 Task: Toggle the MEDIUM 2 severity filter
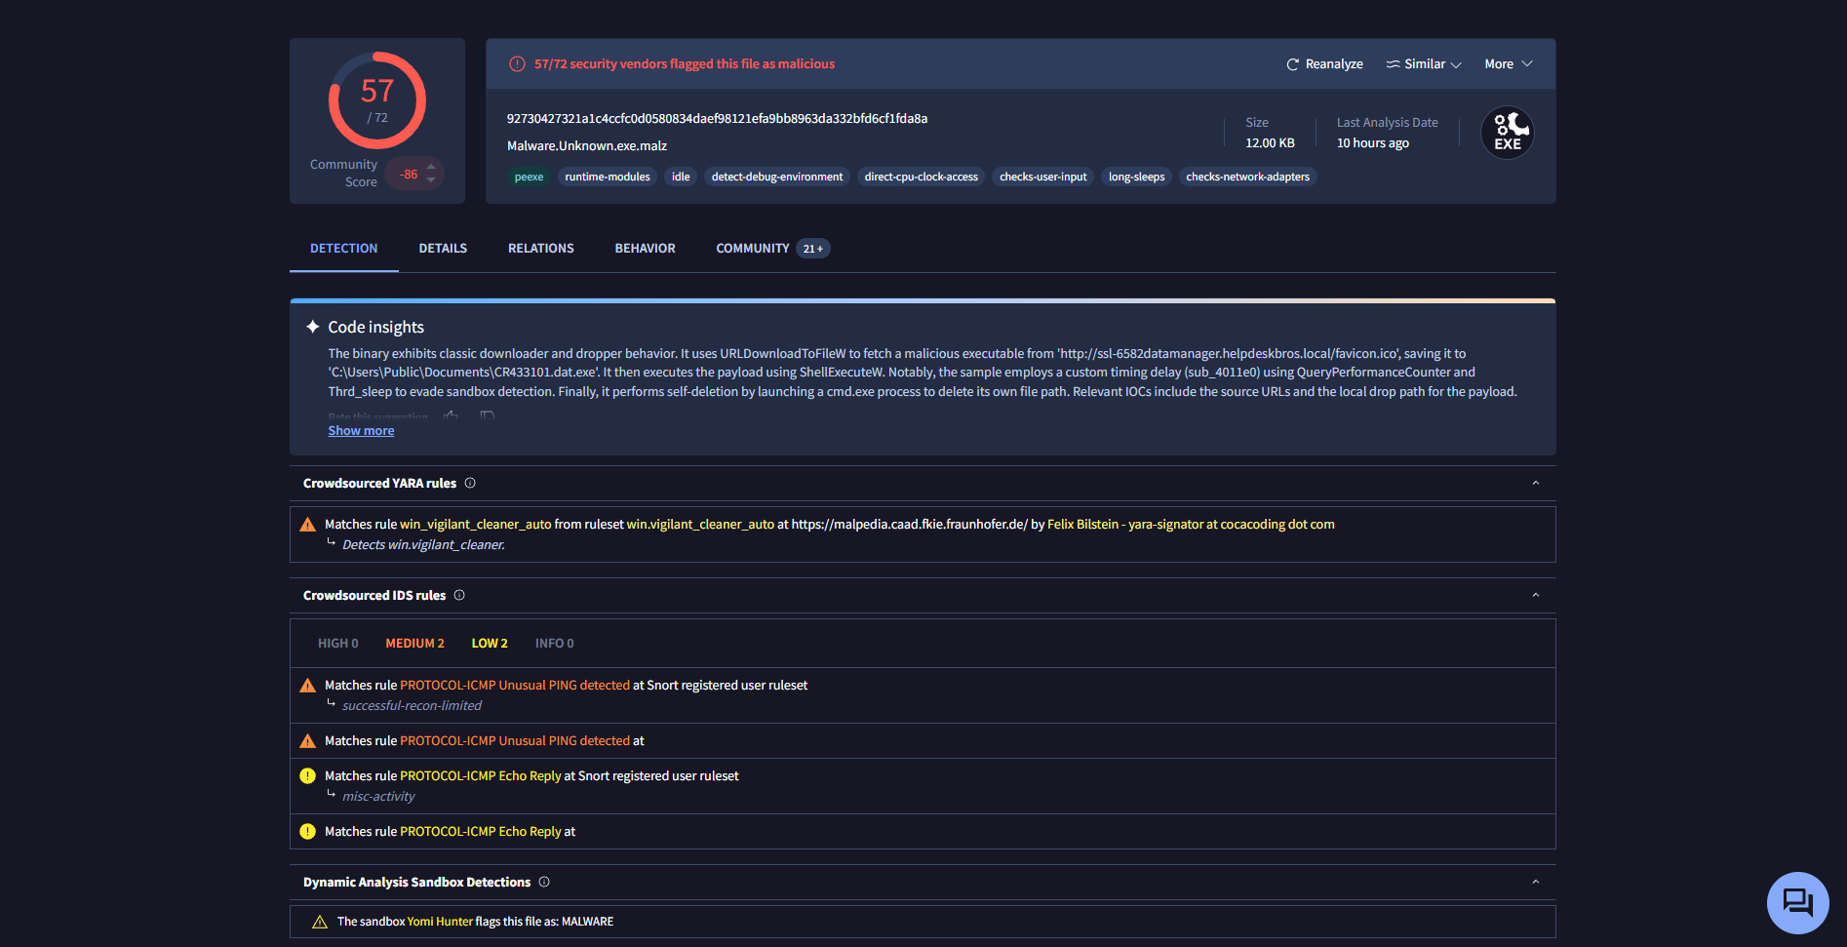[414, 644]
